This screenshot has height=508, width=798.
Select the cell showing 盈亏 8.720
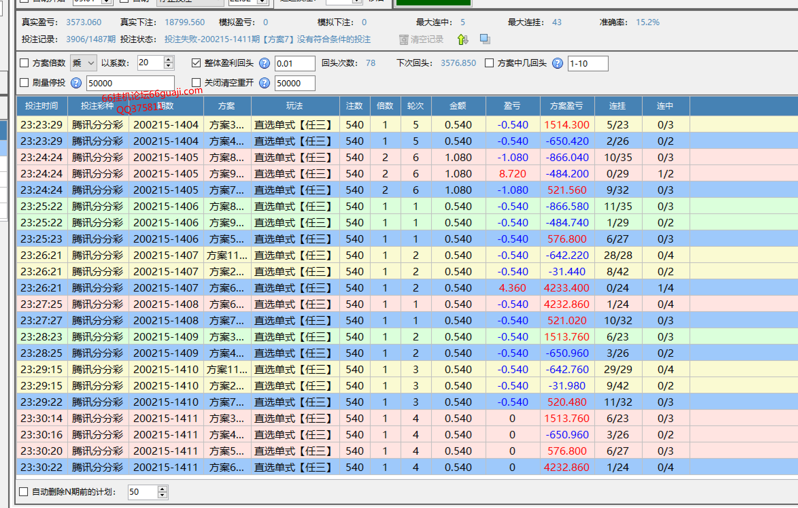point(513,174)
